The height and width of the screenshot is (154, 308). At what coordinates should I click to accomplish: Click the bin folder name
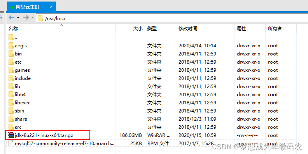point(18,54)
